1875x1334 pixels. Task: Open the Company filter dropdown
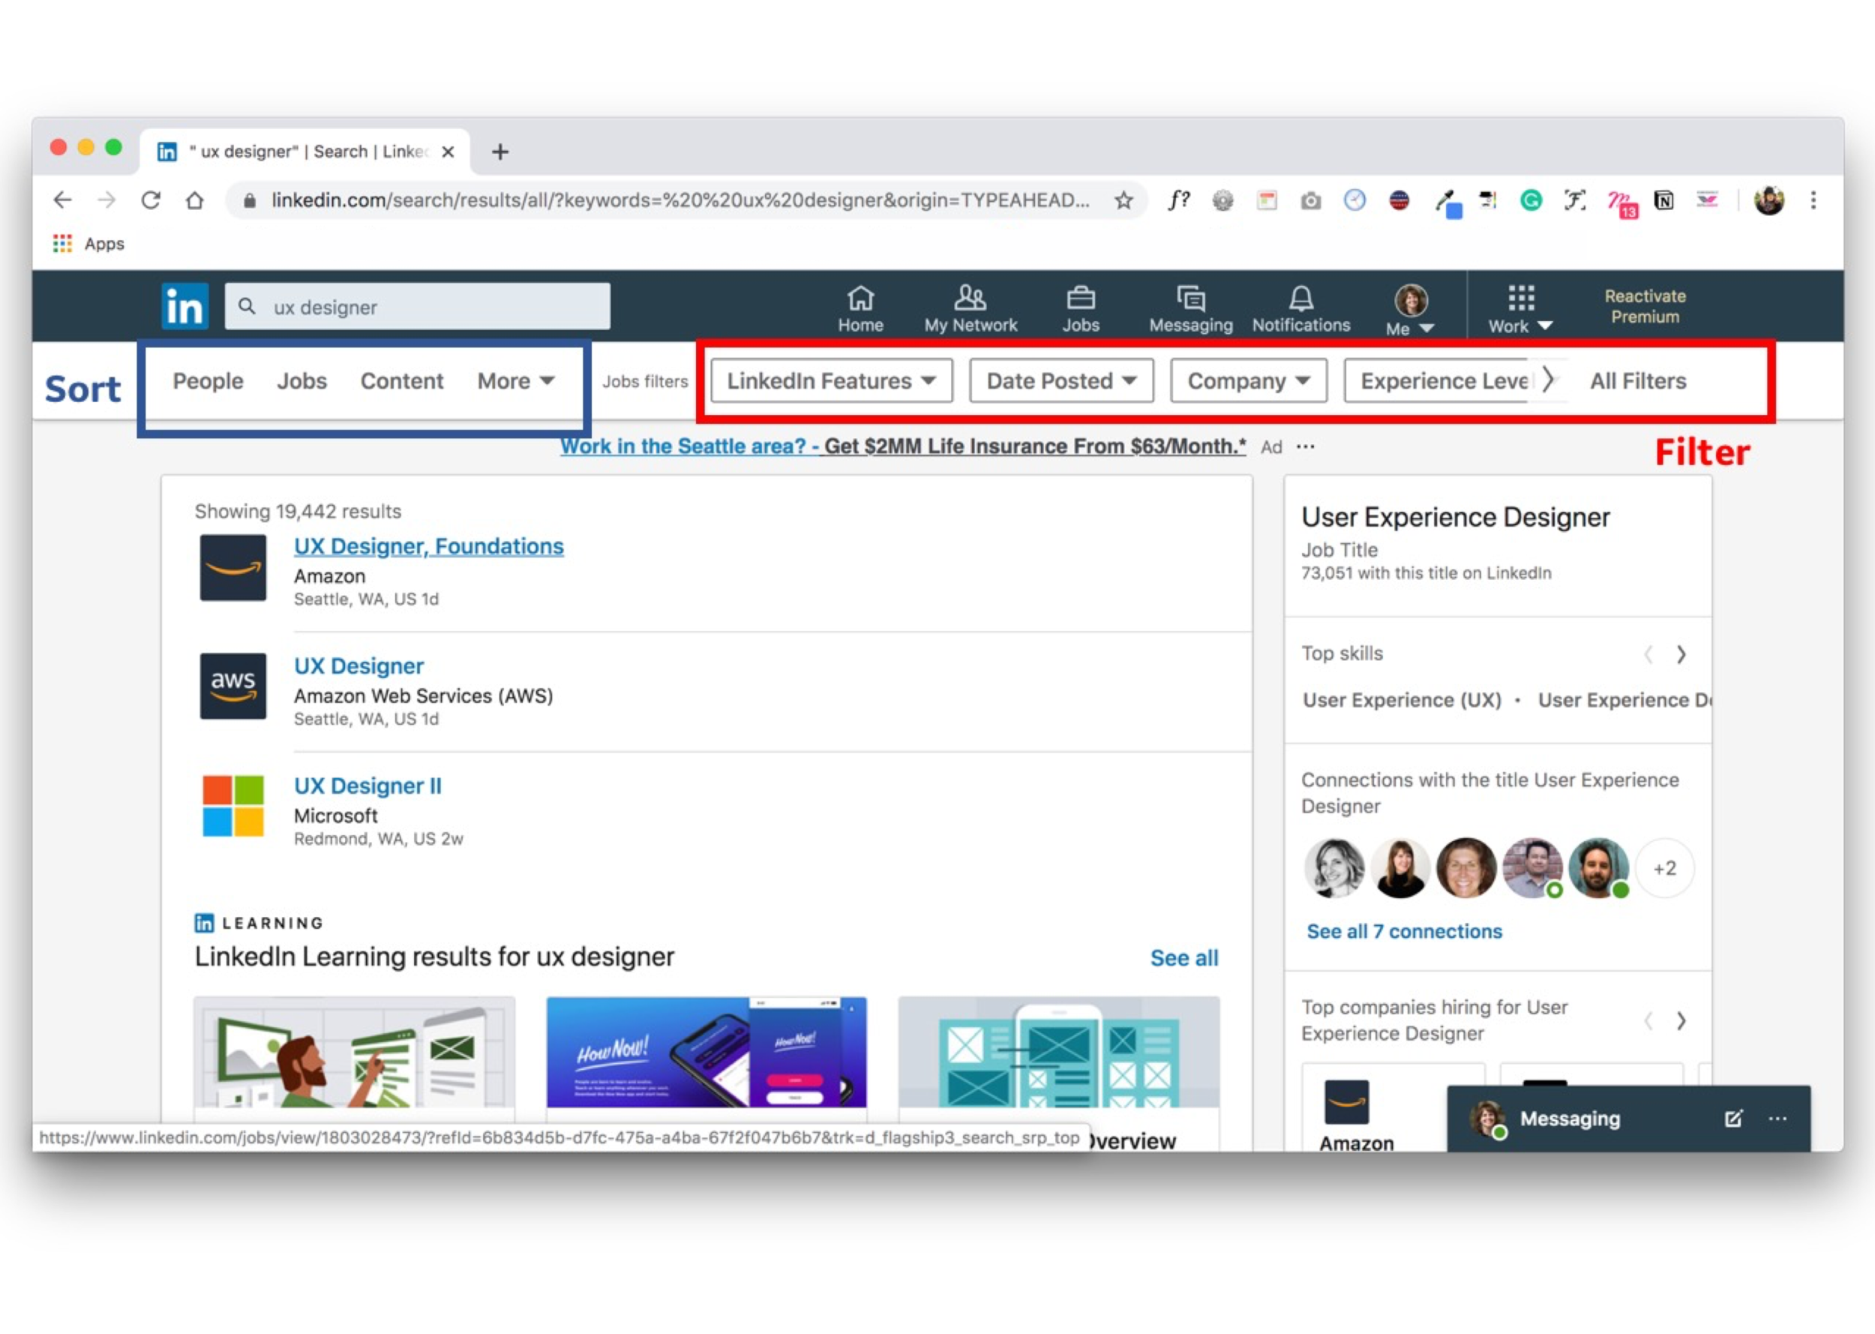tap(1248, 380)
